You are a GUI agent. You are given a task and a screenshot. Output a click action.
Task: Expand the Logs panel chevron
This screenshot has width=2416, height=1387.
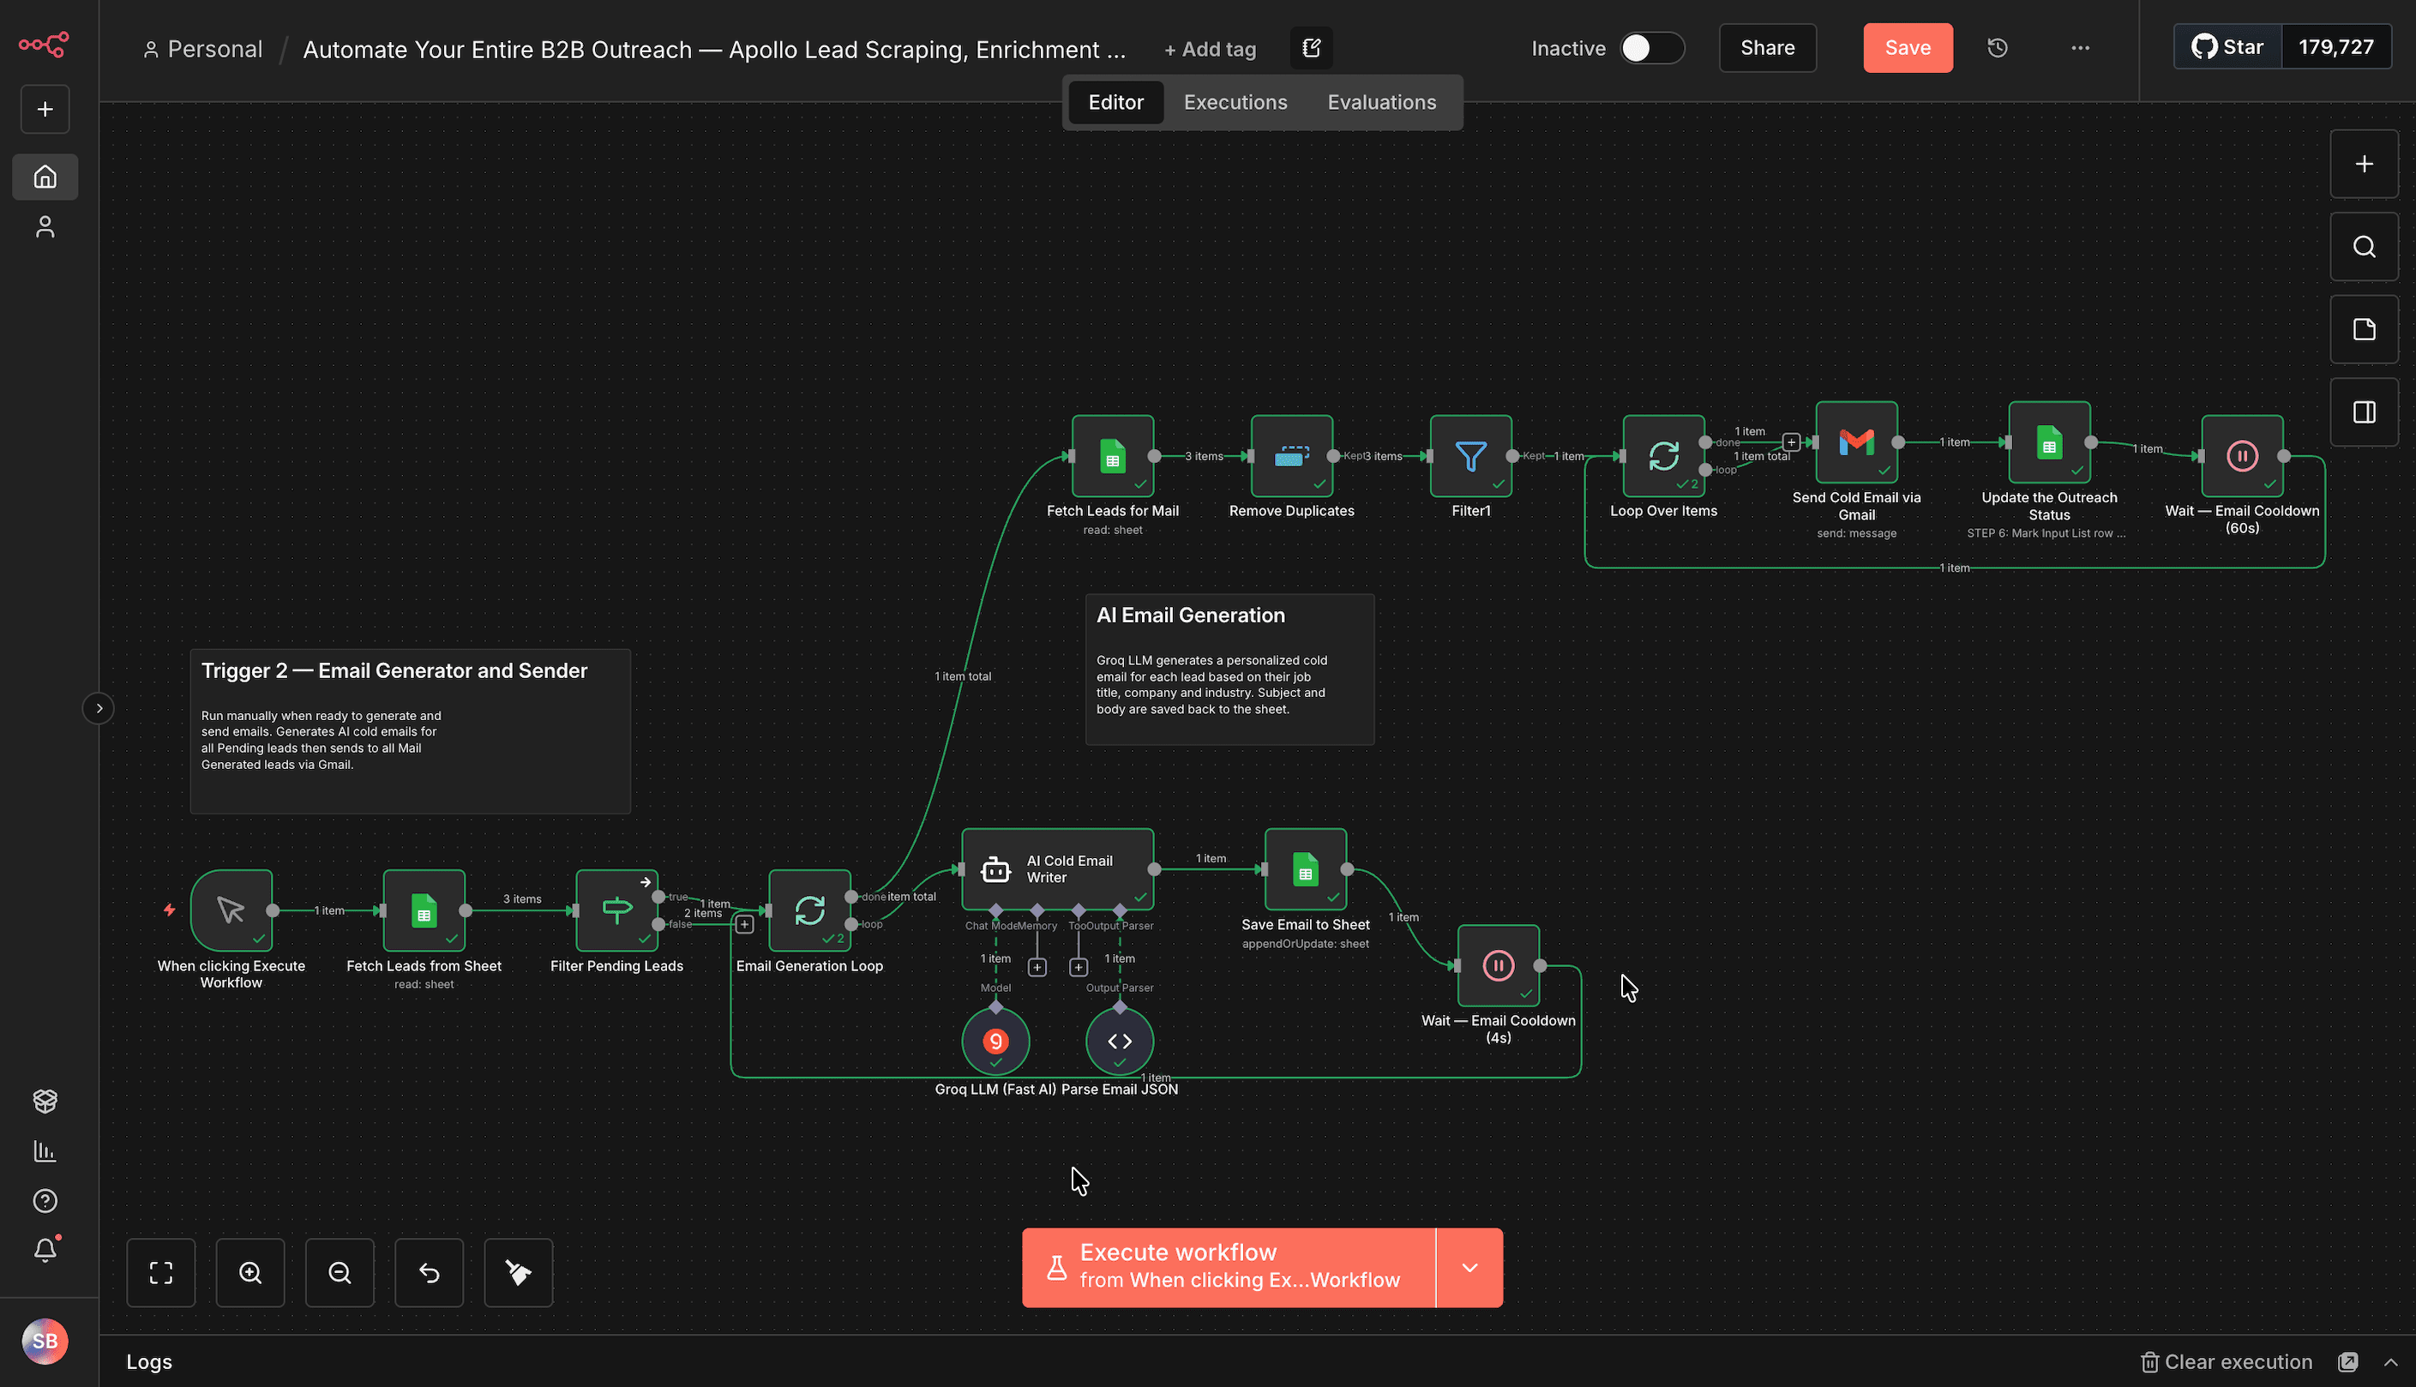coord(2389,1361)
